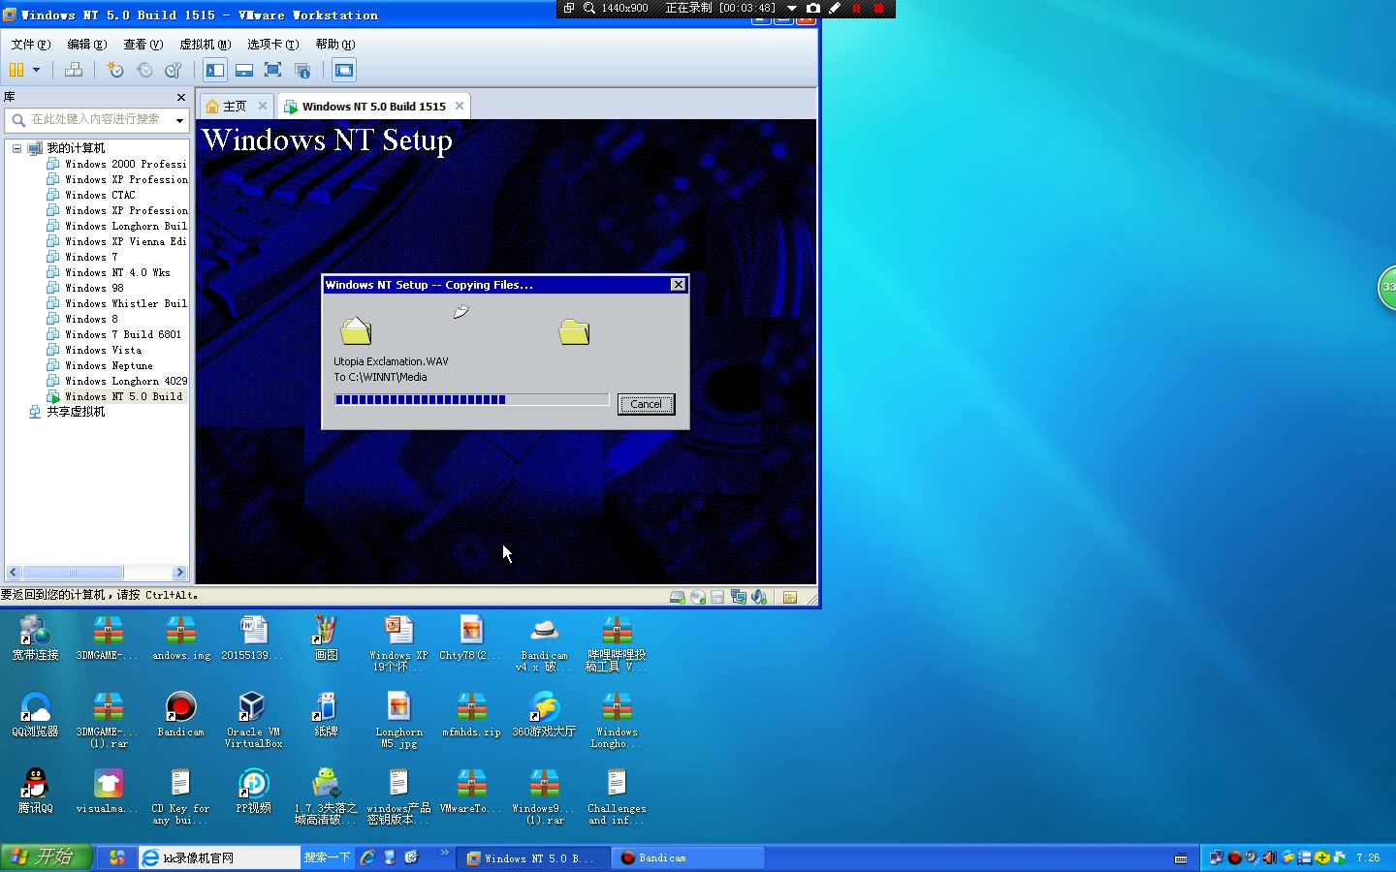This screenshot has width=1396, height=872.
Task: Select 共享虚拟机 in the library tree
Action: pyautogui.click(x=68, y=412)
